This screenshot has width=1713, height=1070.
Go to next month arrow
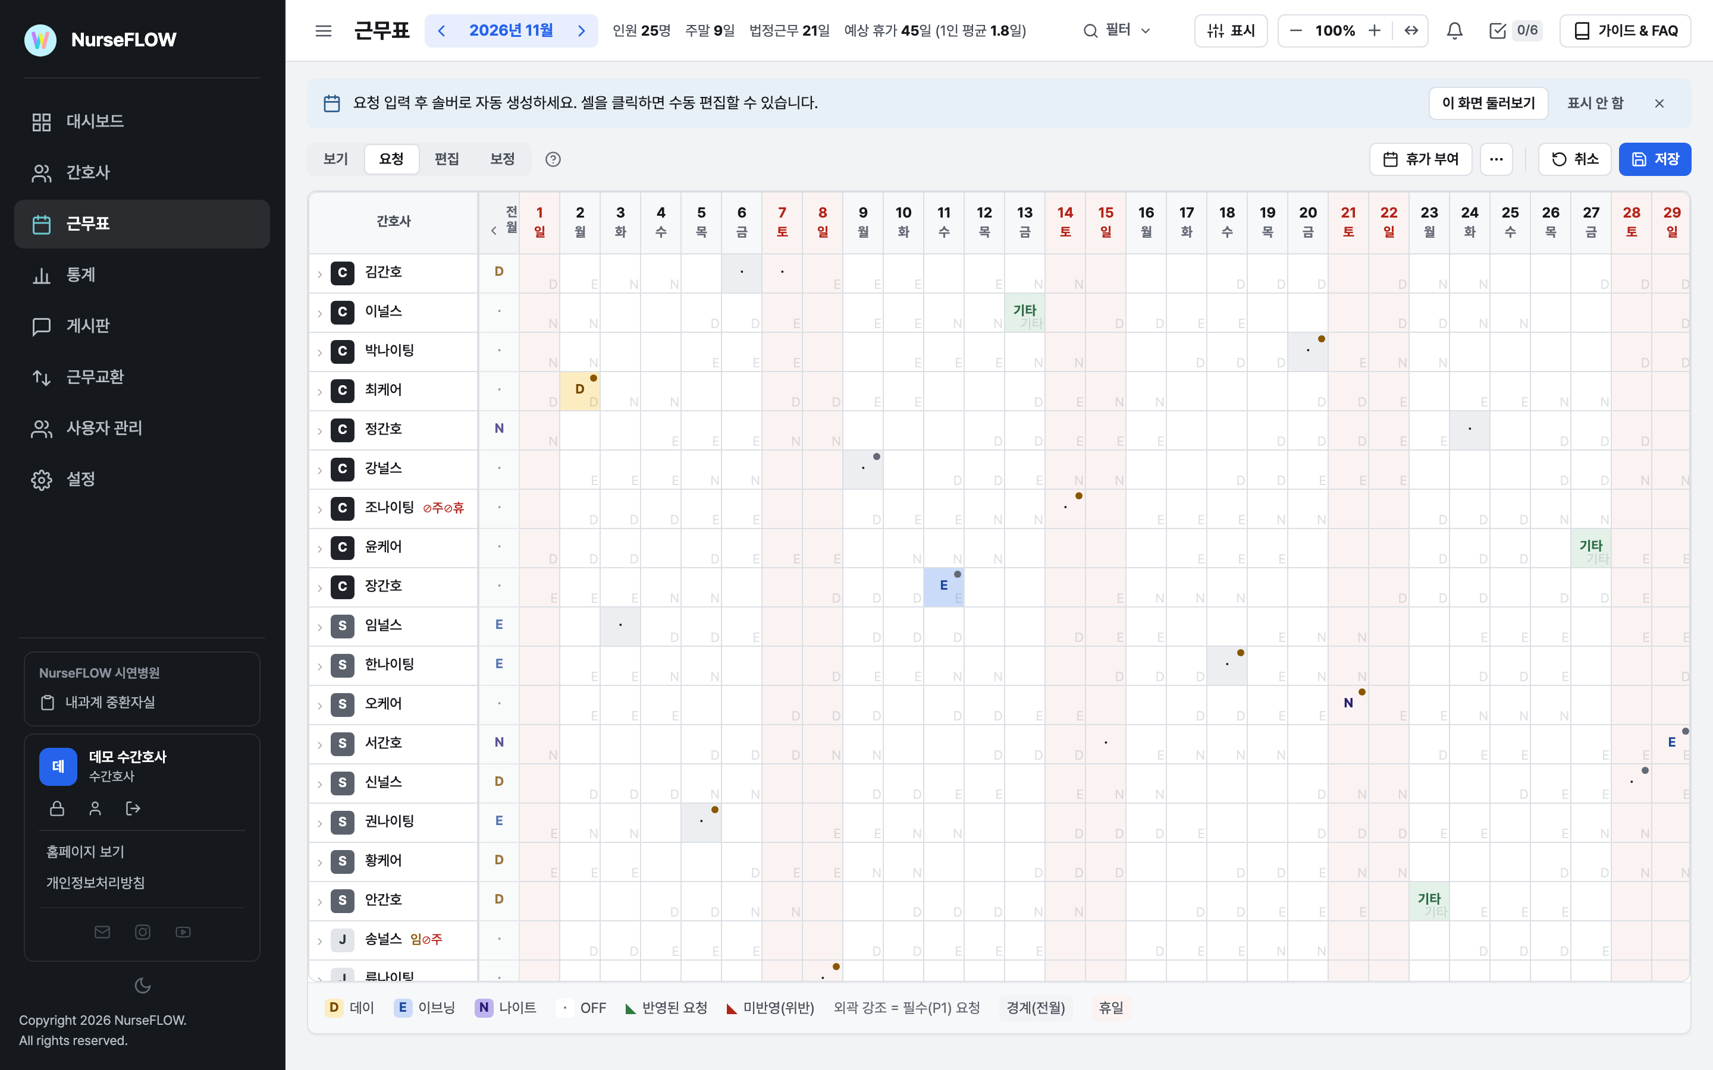click(x=581, y=30)
